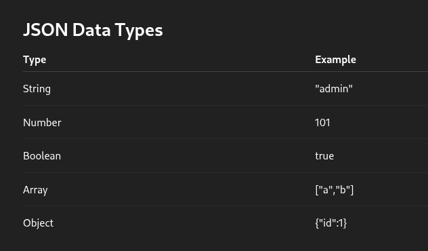The width and height of the screenshot is (428, 251).
Task: Click the JSON Data Types heading
Action: 93,30
